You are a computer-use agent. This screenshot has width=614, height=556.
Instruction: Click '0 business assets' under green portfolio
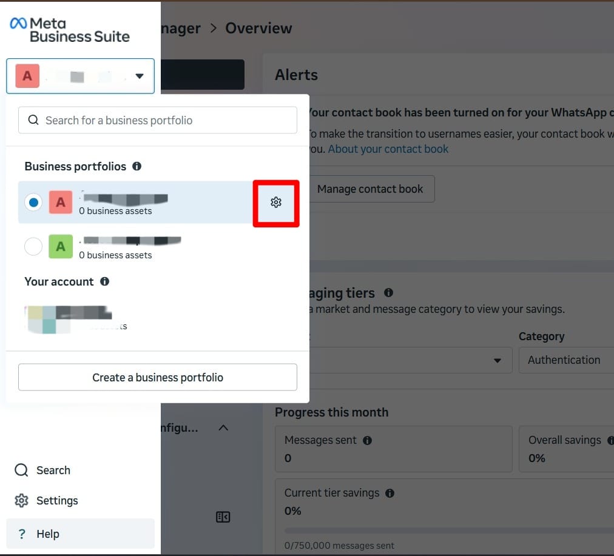[x=115, y=255]
